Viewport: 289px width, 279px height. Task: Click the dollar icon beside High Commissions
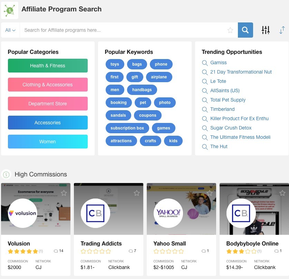[x=6, y=174]
